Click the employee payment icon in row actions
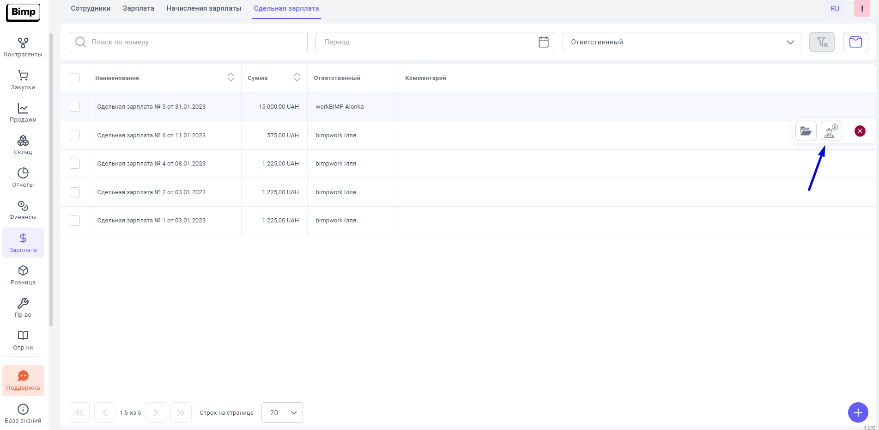The image size is (879, 430). [x=831, y=131]
